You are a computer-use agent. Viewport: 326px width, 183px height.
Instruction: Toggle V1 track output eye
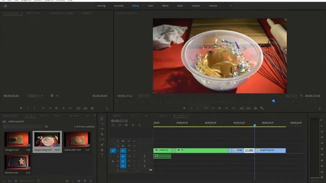point(134,150)
